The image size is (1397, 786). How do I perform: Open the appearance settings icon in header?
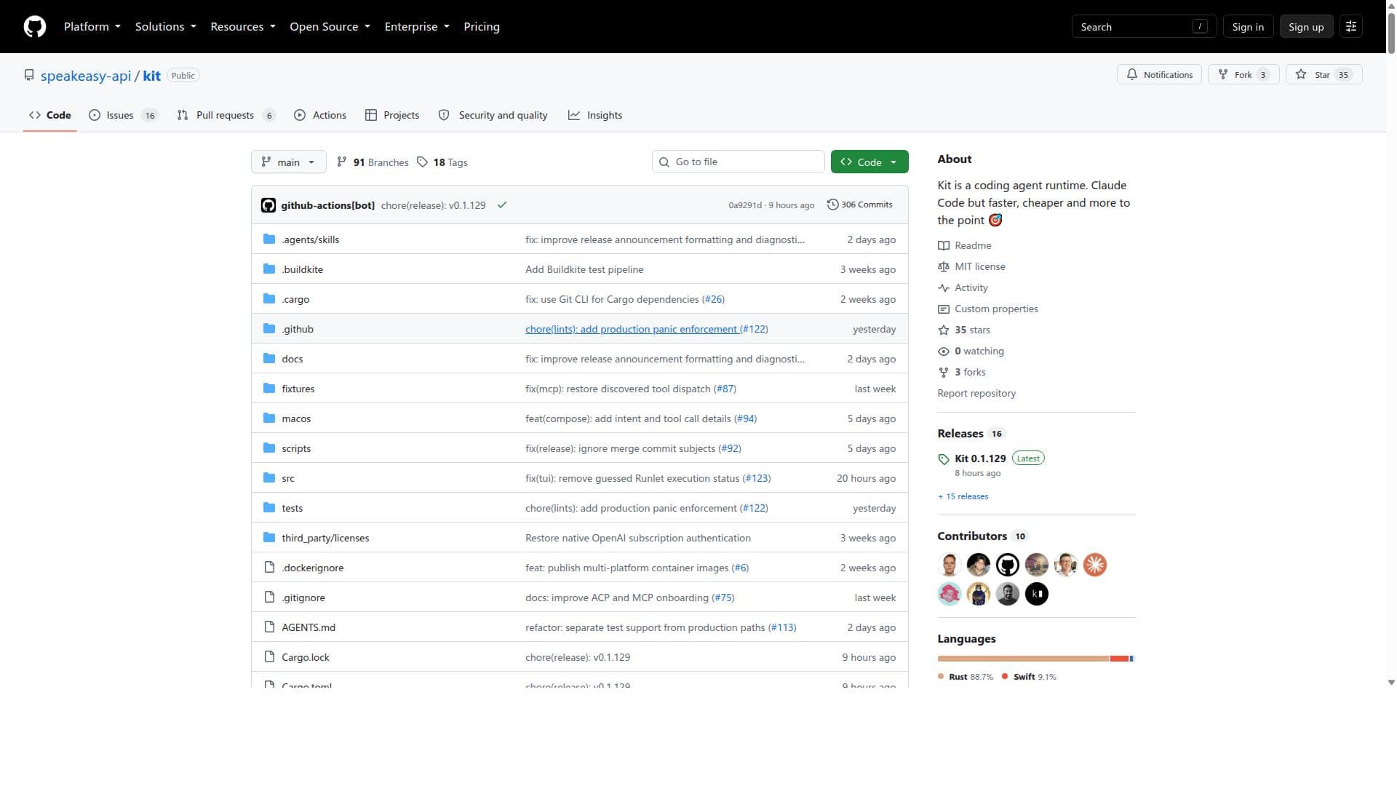(1351, 27)
